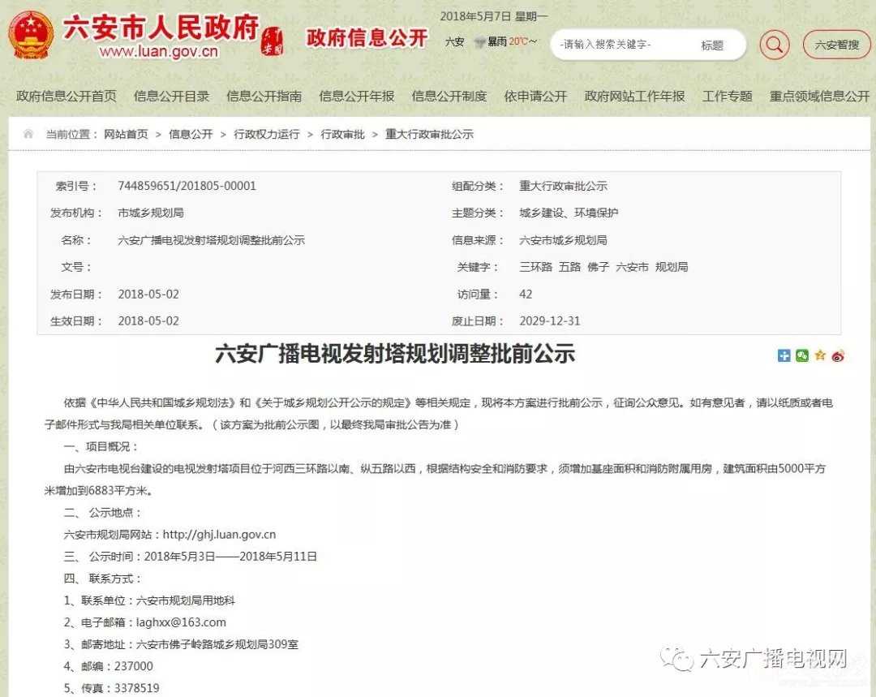The width and height of the screenshot is (876, 697).
Task: Share the article via WeChat icon
Action: [801, 355]
